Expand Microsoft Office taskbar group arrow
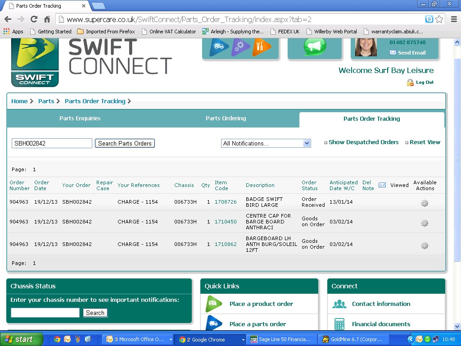Screen dimensions: 461x346 [x=171, y=340]
